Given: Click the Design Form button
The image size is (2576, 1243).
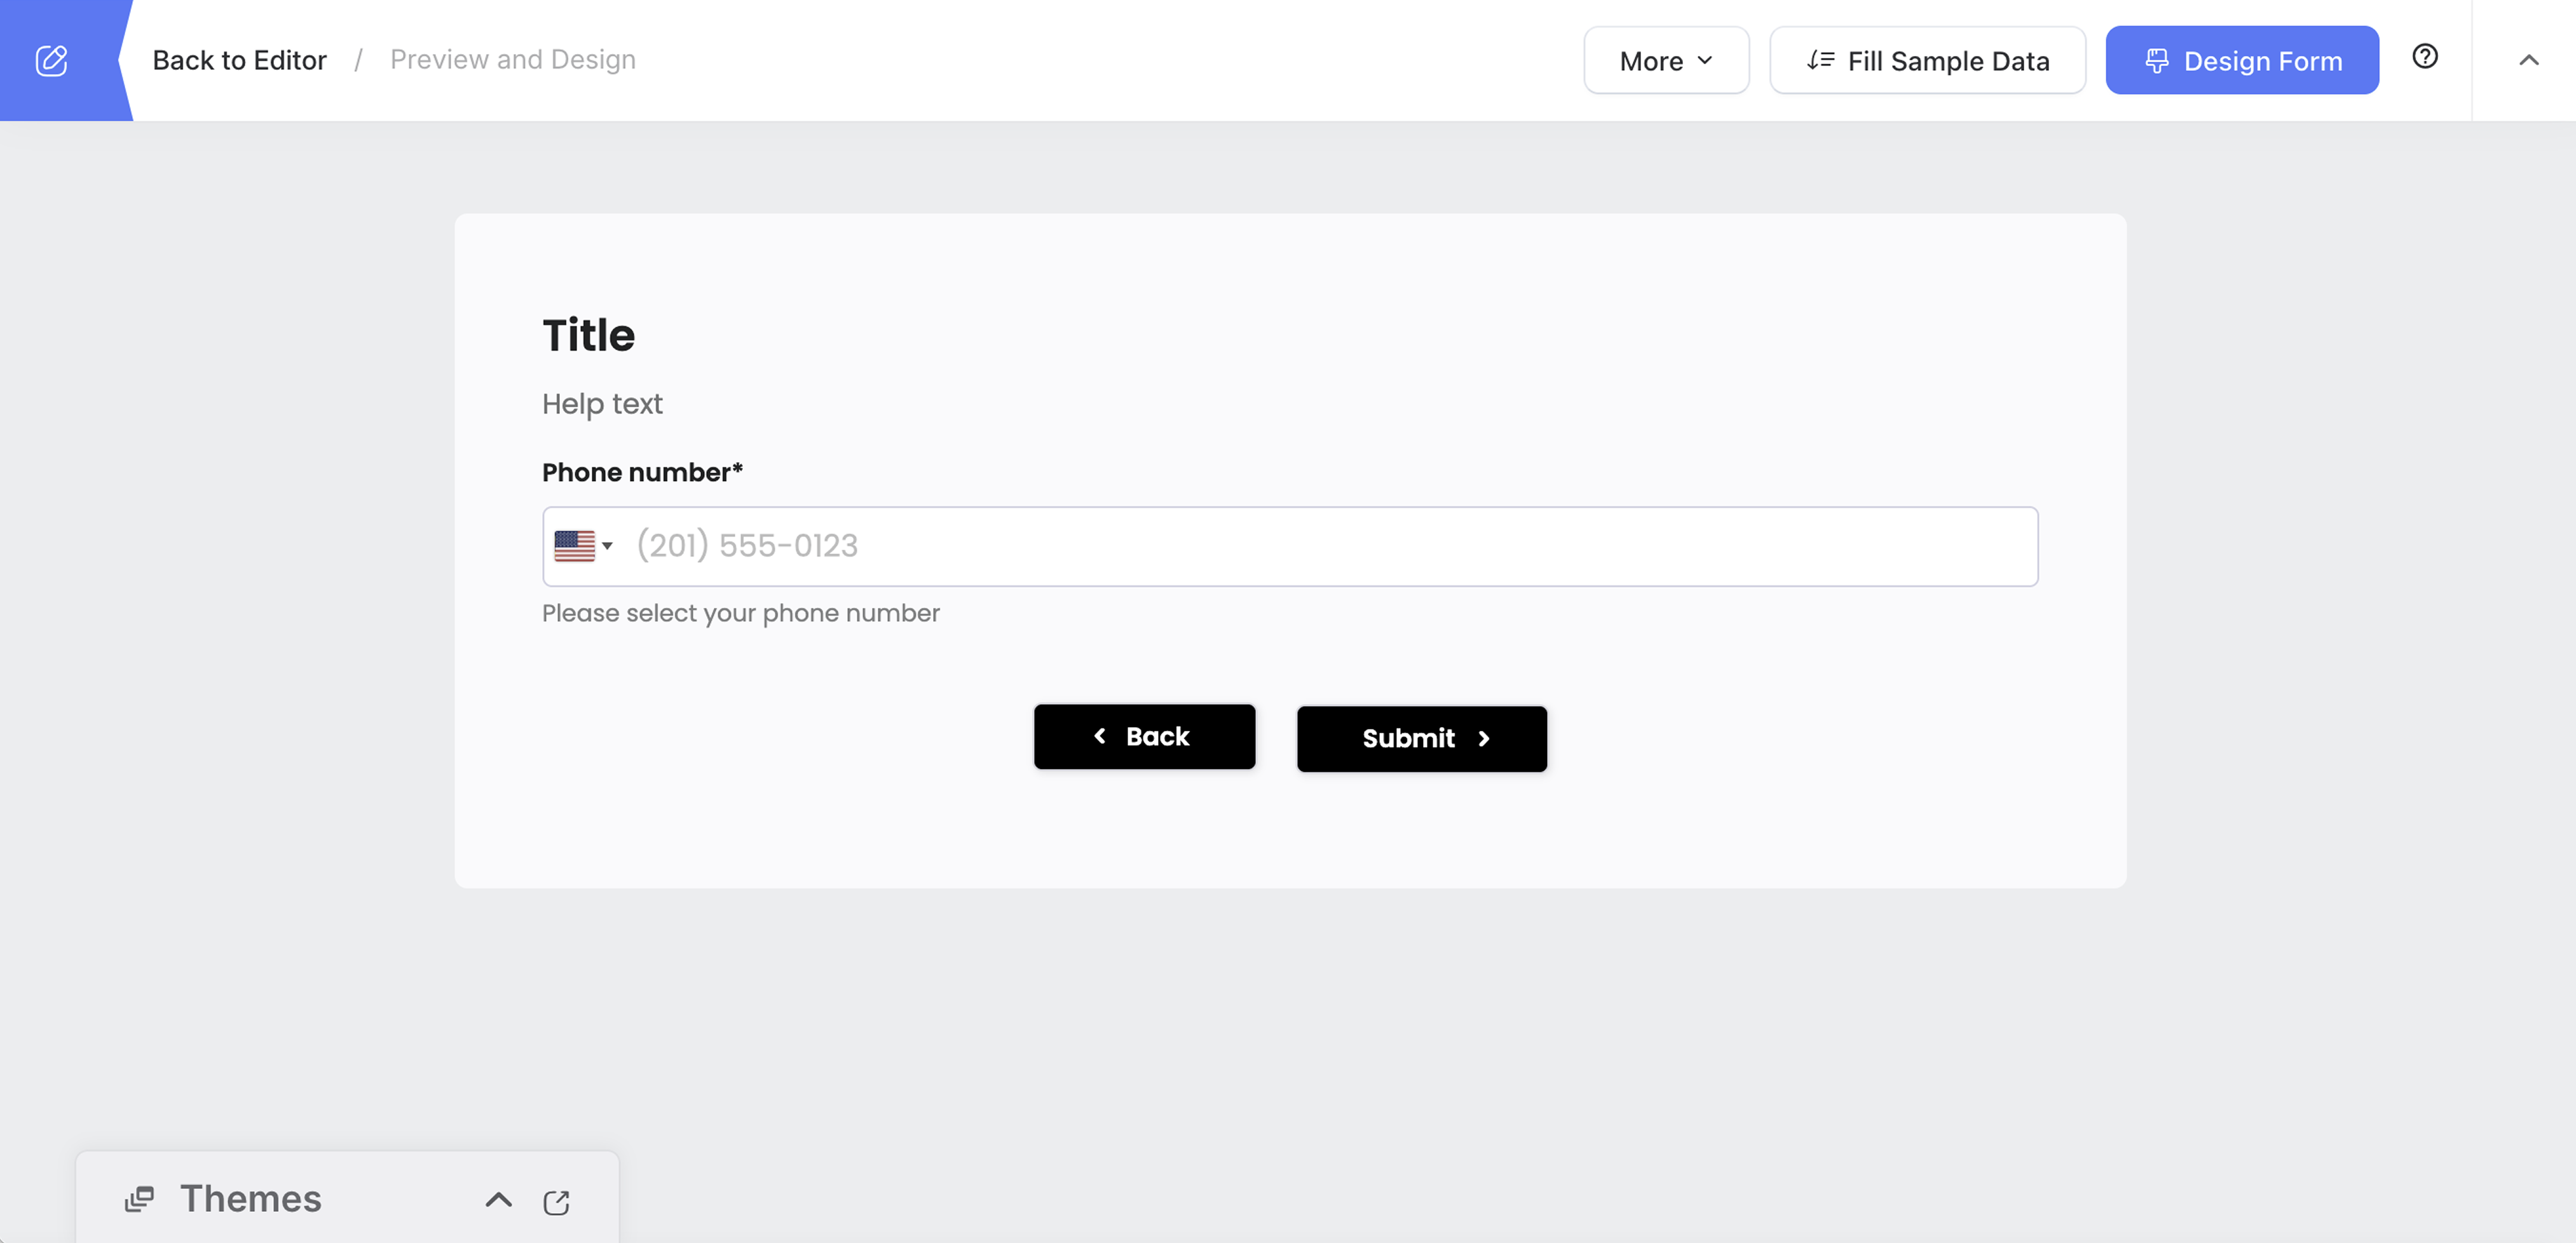Looking at the screenshot, I should (x=2242, y=61).
